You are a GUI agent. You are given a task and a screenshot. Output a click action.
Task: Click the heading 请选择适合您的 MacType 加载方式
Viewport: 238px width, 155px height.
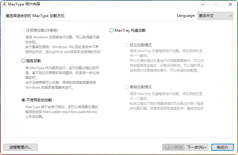click(x=35, y=16)
